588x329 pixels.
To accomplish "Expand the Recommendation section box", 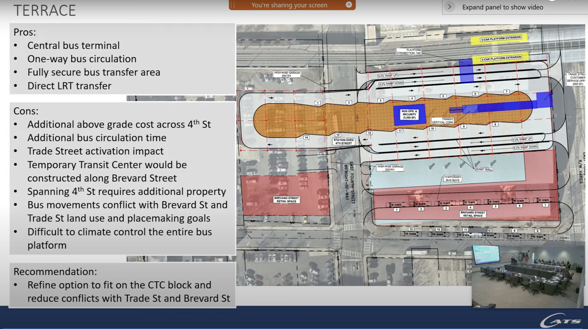I will (55, 271).
